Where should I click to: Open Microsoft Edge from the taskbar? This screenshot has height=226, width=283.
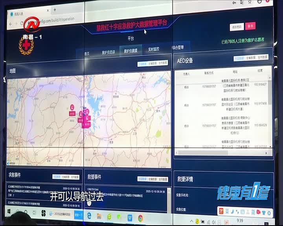pyautogui.click(x=89, y=215)
